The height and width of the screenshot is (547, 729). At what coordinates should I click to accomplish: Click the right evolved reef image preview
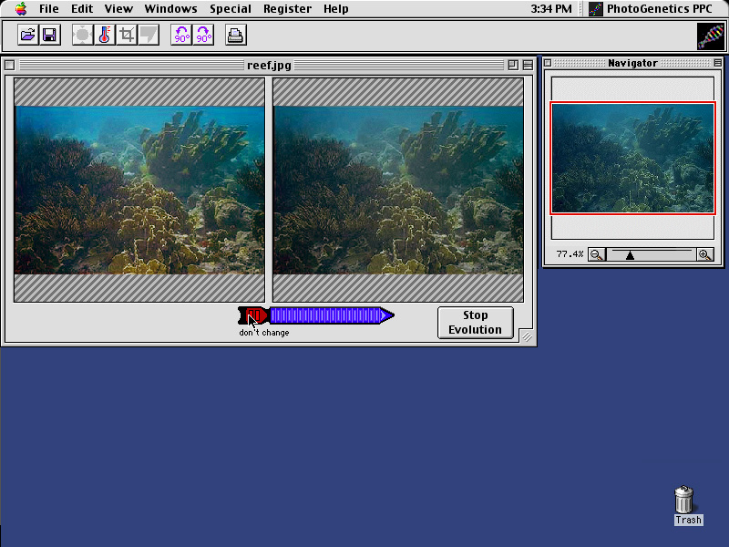pyautogui.click(x=398, y=190)
